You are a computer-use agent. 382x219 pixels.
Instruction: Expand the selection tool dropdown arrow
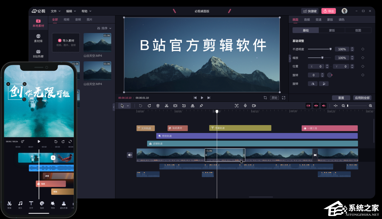128,106
